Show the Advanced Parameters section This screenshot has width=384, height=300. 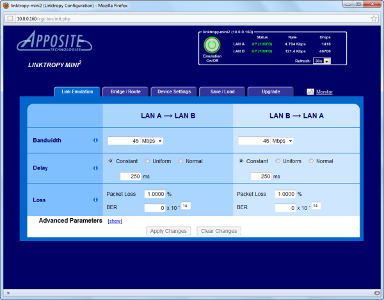click(x=115, y=221)
